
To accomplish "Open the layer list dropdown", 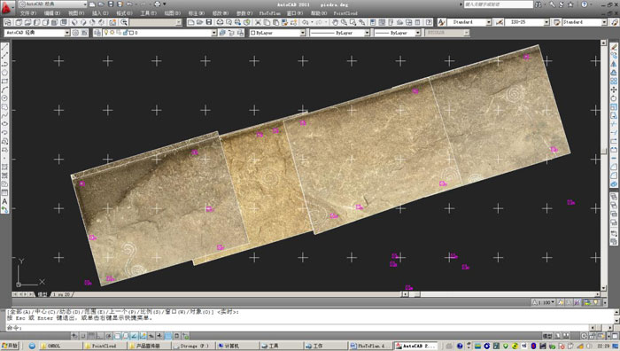I will click(x=214, y=33).
